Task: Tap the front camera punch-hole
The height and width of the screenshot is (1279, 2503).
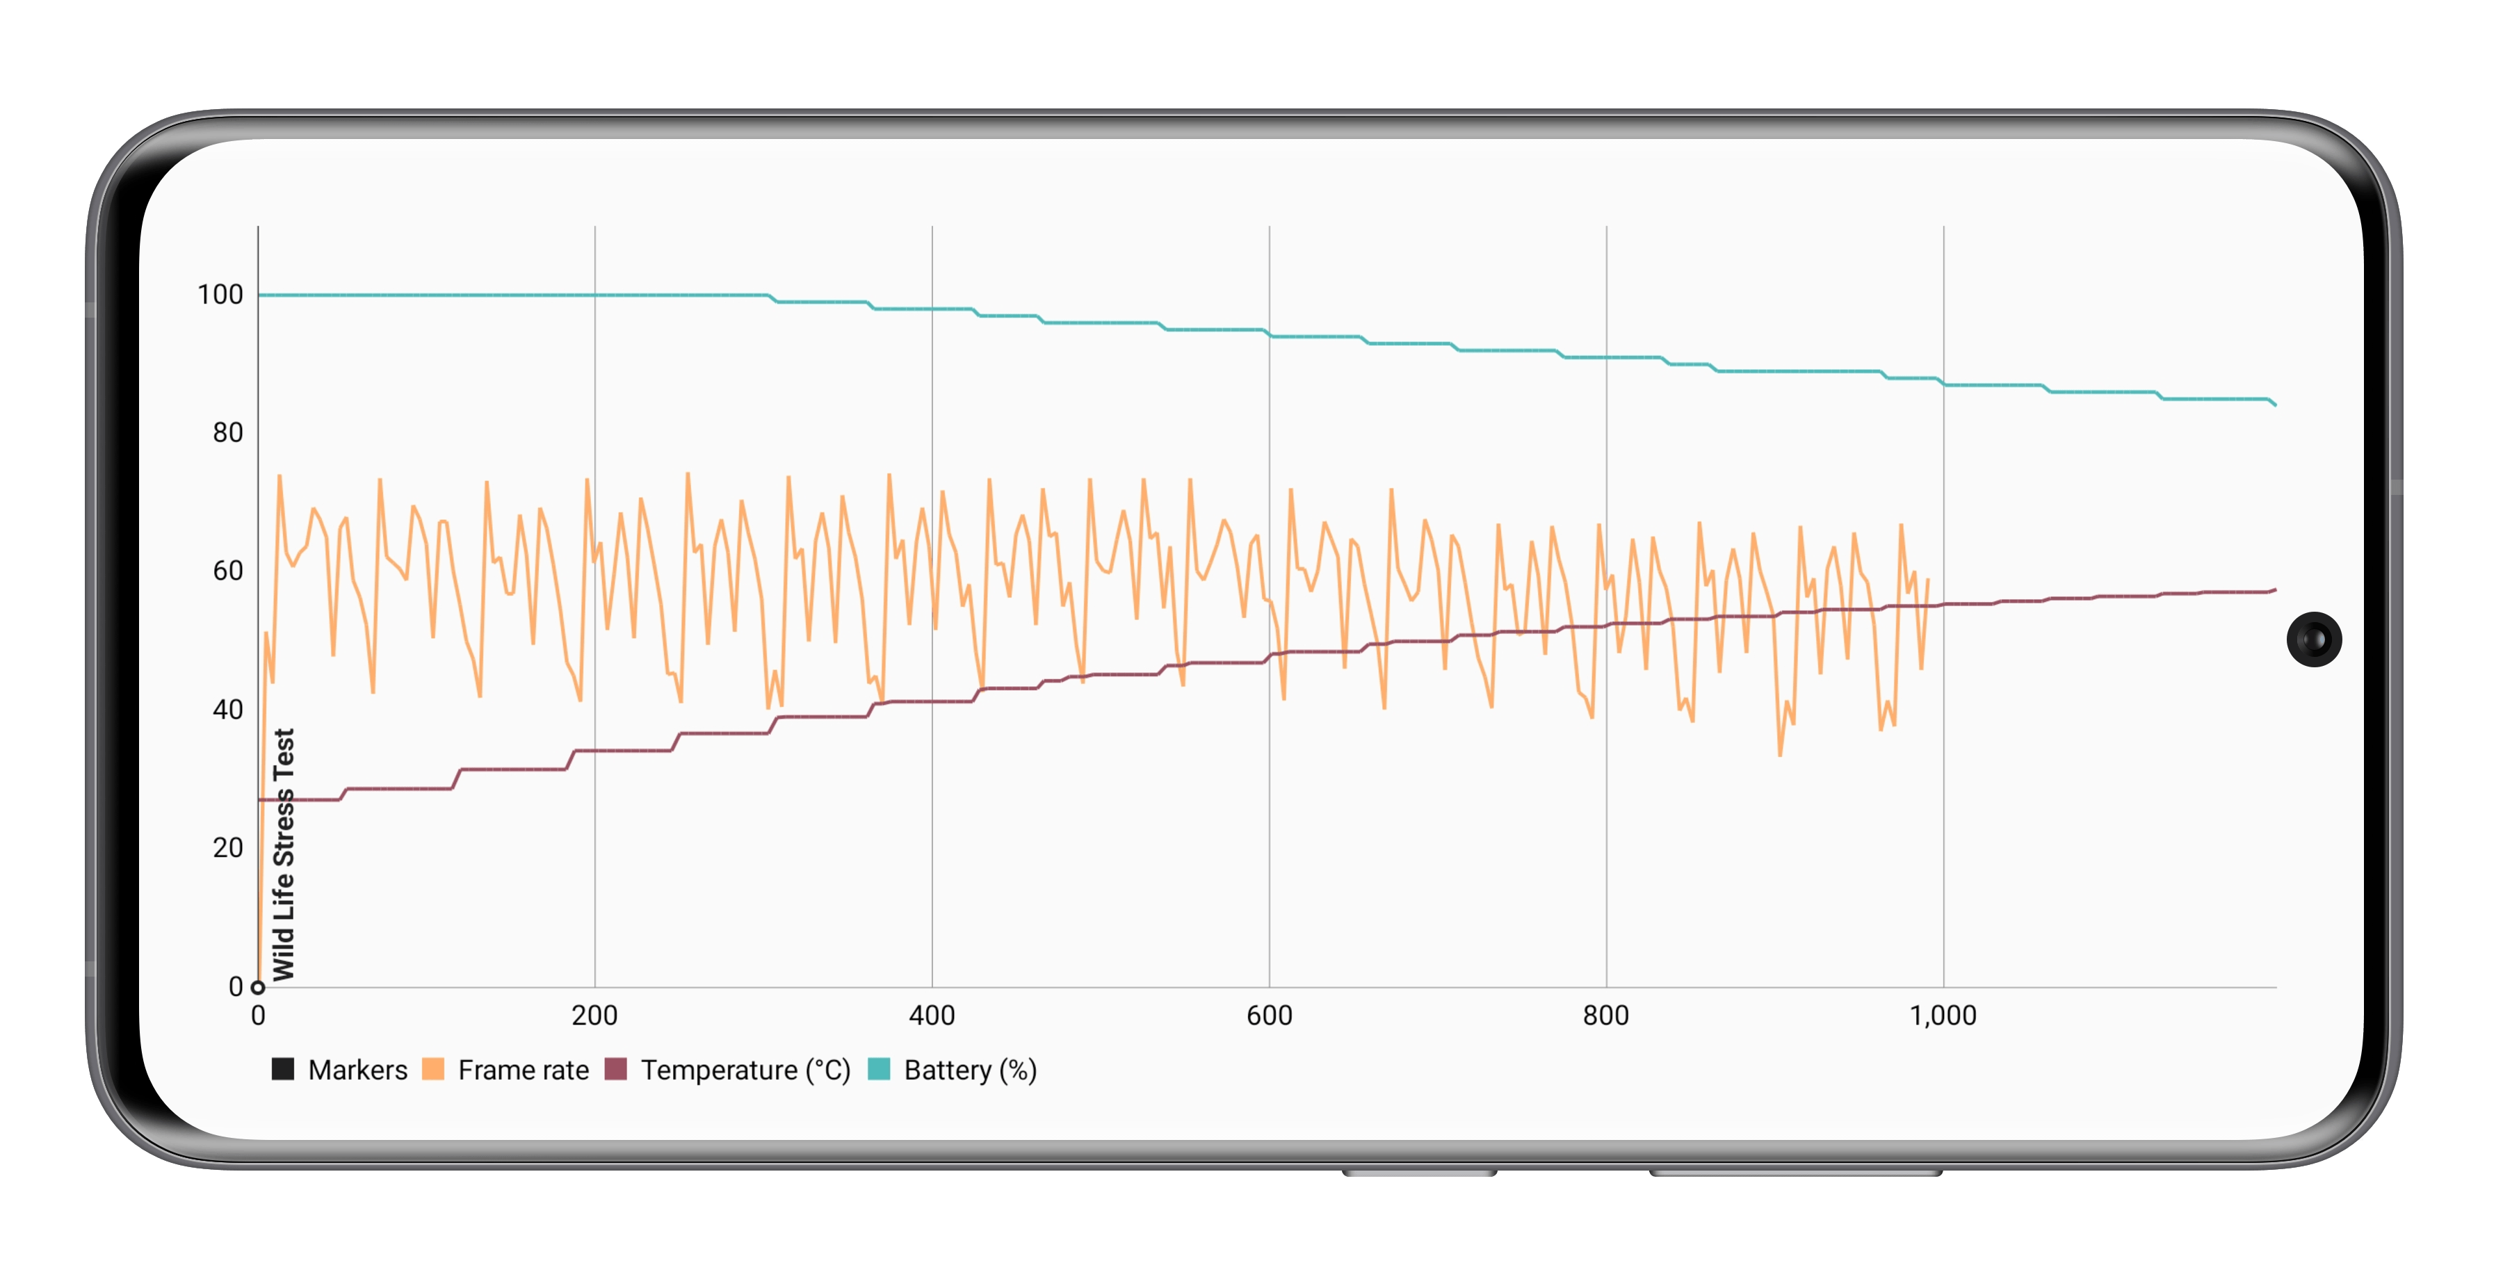Action: [2313, 639]
